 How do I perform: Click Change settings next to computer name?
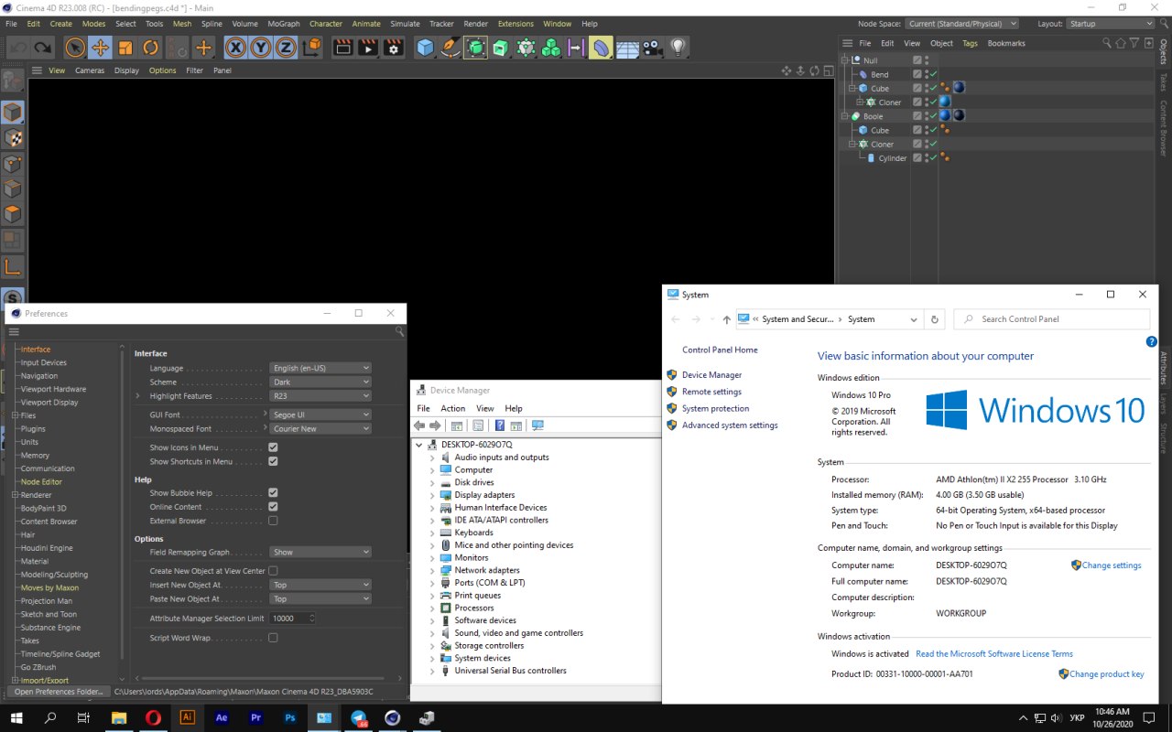(x=1112, y=565)
